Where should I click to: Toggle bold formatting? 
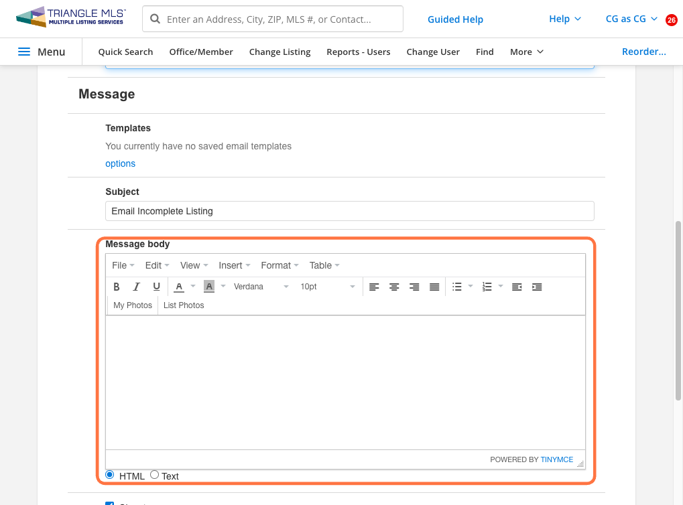117,287
